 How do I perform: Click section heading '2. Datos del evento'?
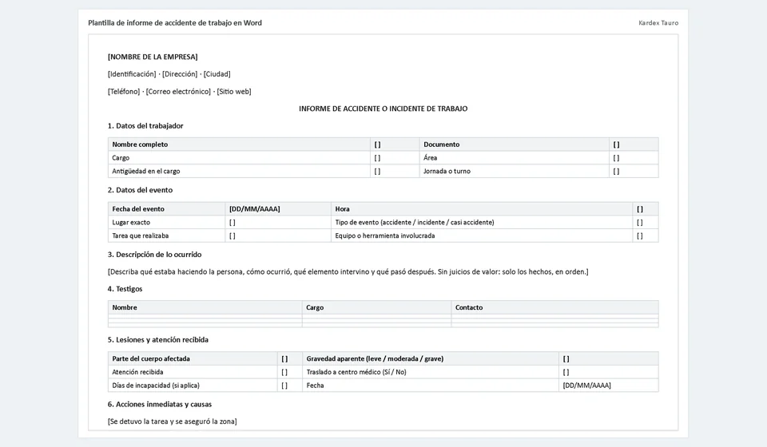140,190
